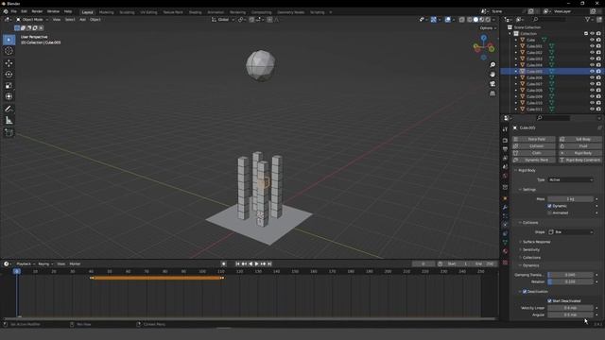Click the navigation axis gizmo
605x340 pixels.
point(484,47)
